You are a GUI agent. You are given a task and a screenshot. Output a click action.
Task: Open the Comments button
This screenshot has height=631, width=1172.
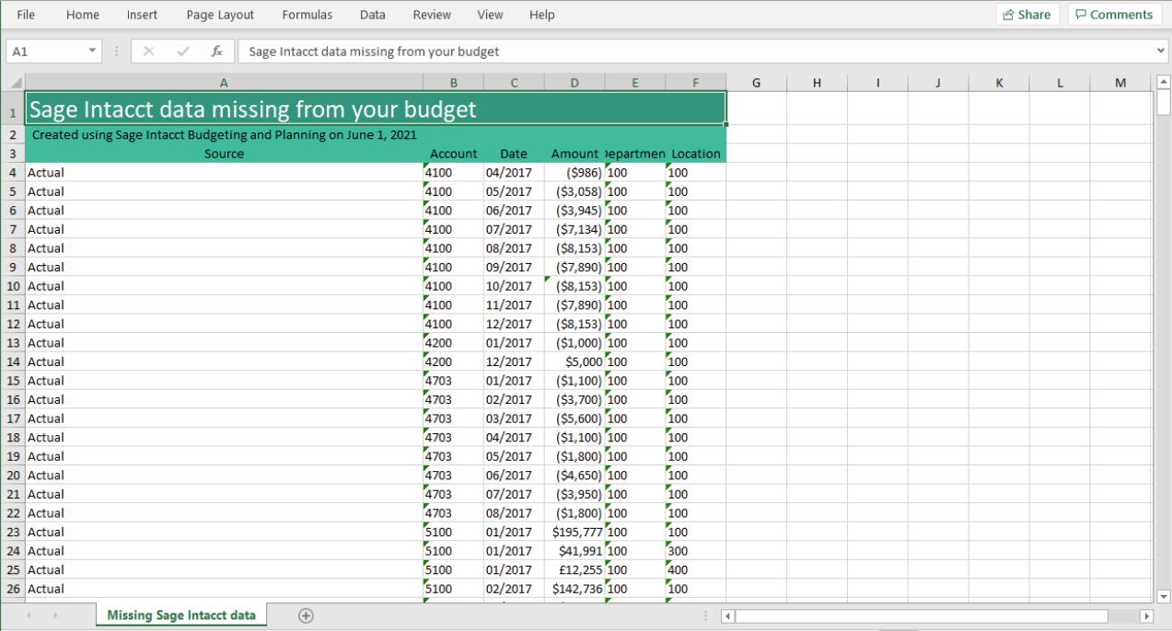pos(1115,15)
